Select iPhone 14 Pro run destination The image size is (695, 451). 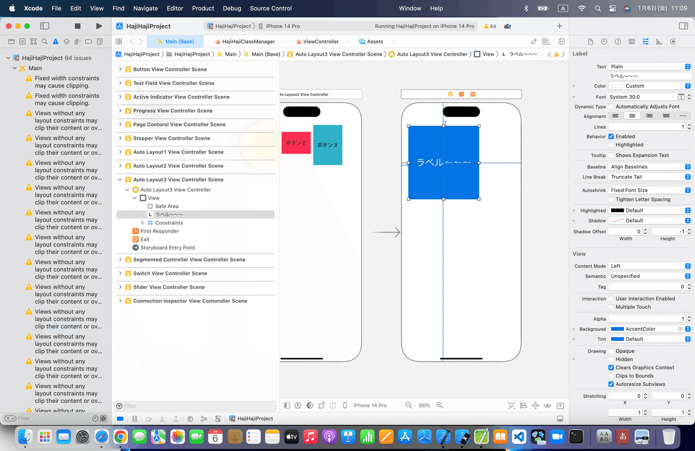(279, 26)
